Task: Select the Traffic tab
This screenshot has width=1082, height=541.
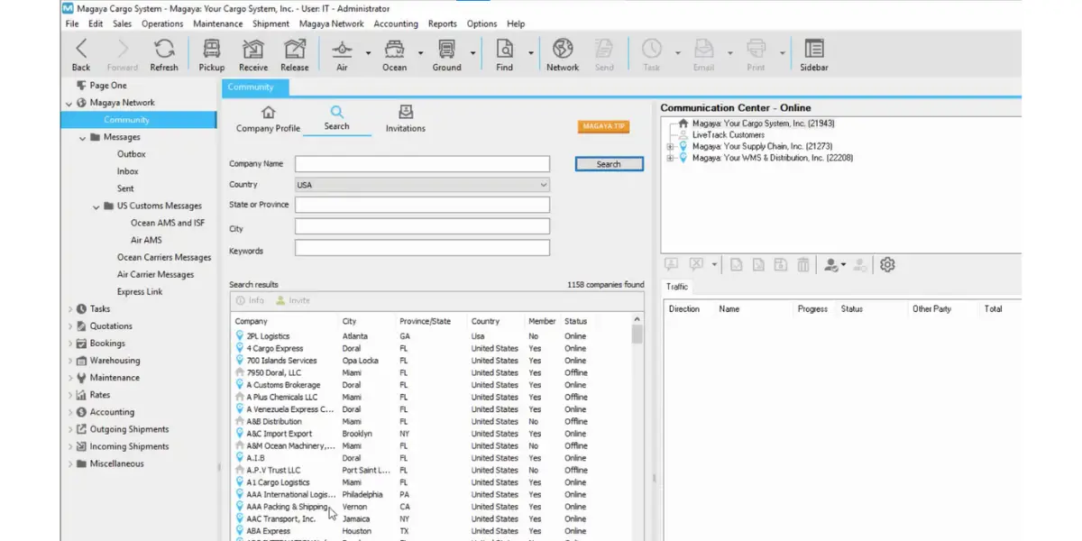Action: click(x=677, y=287)
